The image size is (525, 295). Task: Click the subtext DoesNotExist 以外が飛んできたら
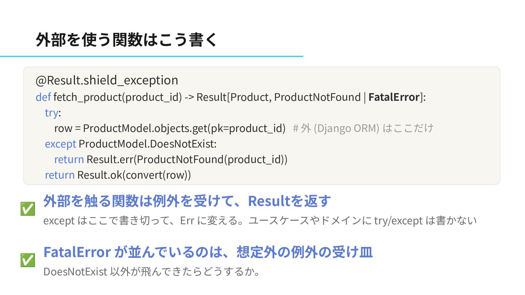151,272
